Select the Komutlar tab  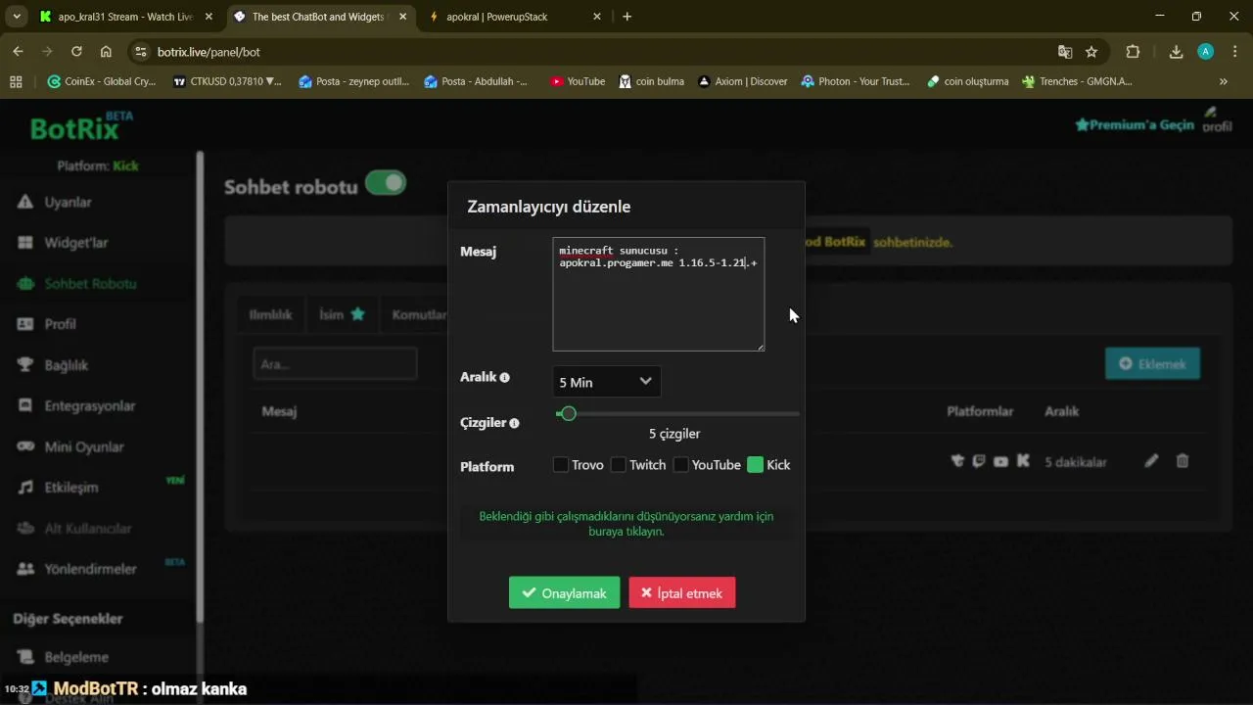coord(419,314)
